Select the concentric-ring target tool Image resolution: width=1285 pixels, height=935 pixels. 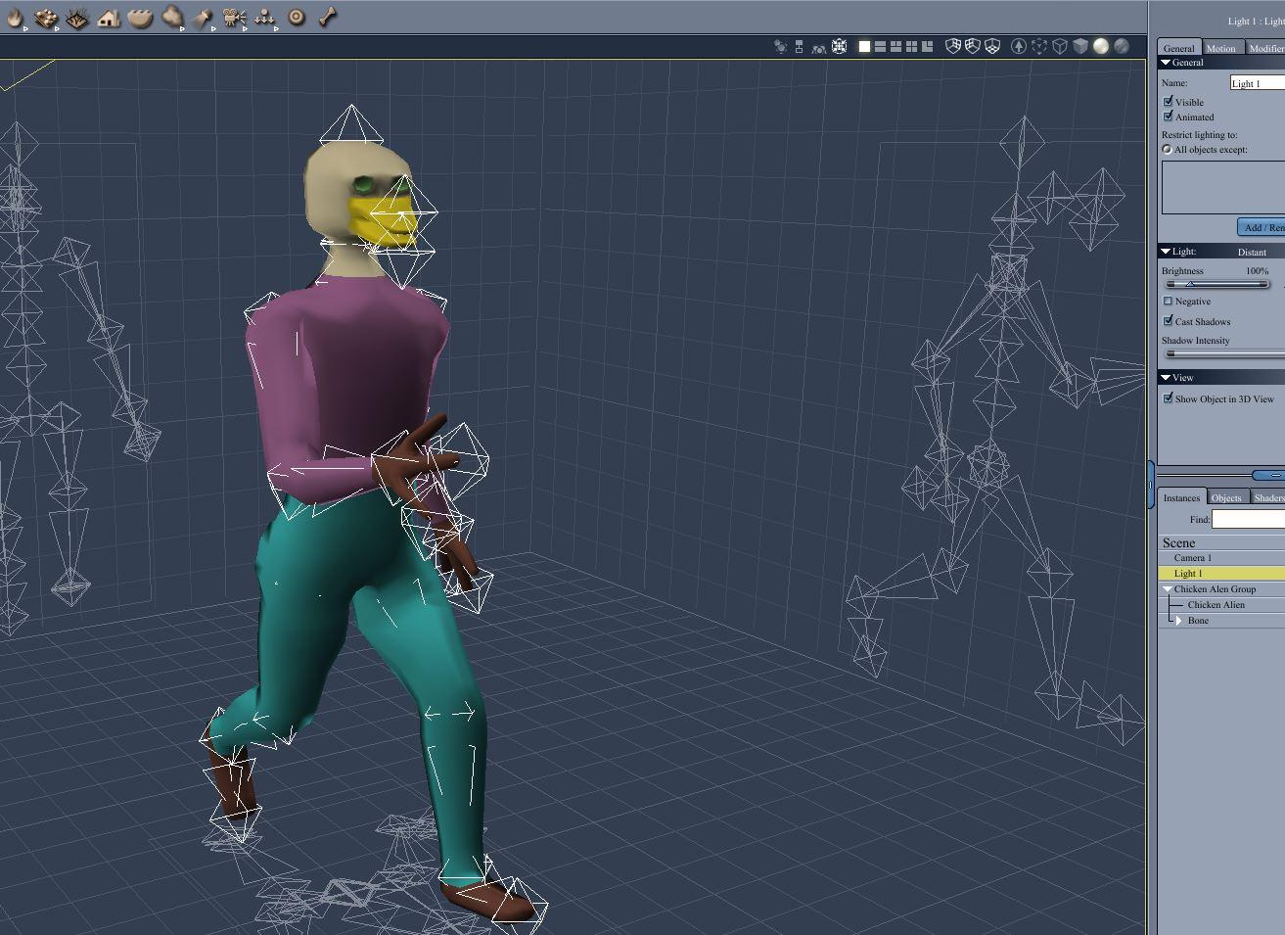coord(297,17)
